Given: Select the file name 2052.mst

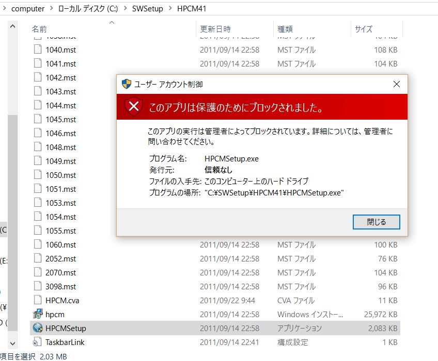Looking at the screenshot, I should click(x=60, y=258).
